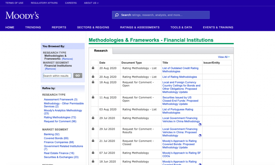This screenshot has height=165, width=275.
Task: Open List of Rating Methodologies
Action: pos(180,77)
